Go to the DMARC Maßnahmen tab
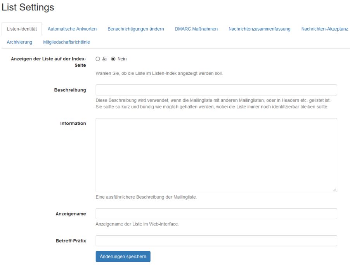This screenshot has height=265, width=350. 196,29
